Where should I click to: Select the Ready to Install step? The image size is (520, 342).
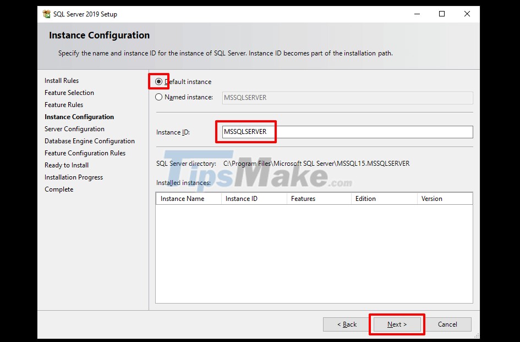click(66, 165)
